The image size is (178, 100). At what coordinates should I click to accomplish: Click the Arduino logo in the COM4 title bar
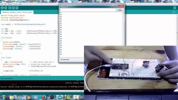tap(61, 6)
